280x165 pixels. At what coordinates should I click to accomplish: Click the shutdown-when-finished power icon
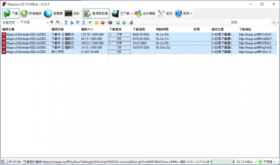point(110,23)
